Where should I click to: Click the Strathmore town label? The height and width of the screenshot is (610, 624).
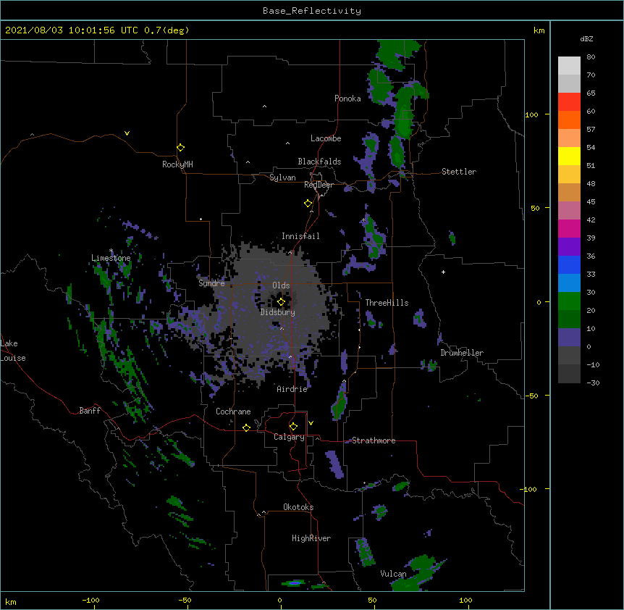[x=374, y=440]
